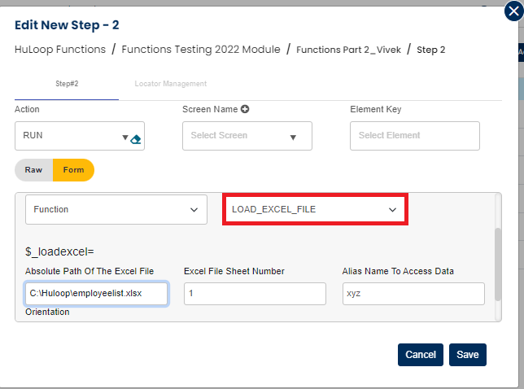Click the Excel File Sheet Number field
The width and height of the screenshot is (524, 389).
255,294
